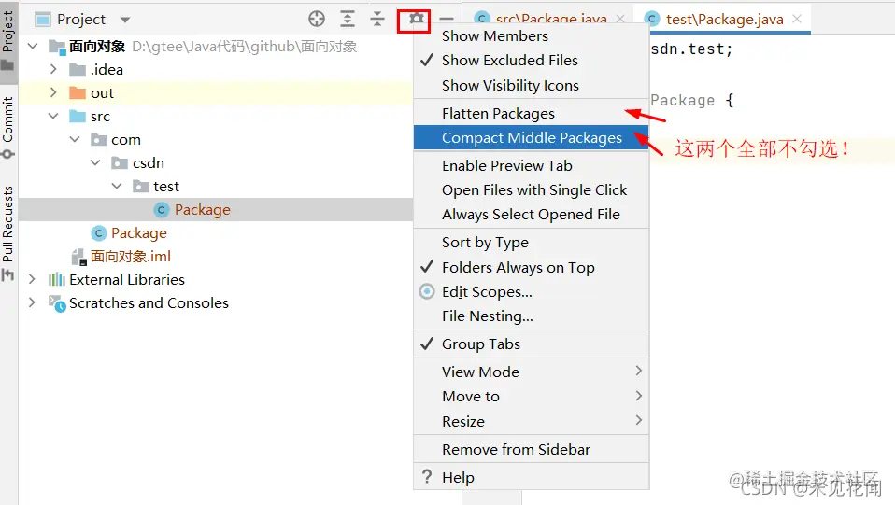
Task: Select the 面向对象.iml file name
Action: pos(131,257)
